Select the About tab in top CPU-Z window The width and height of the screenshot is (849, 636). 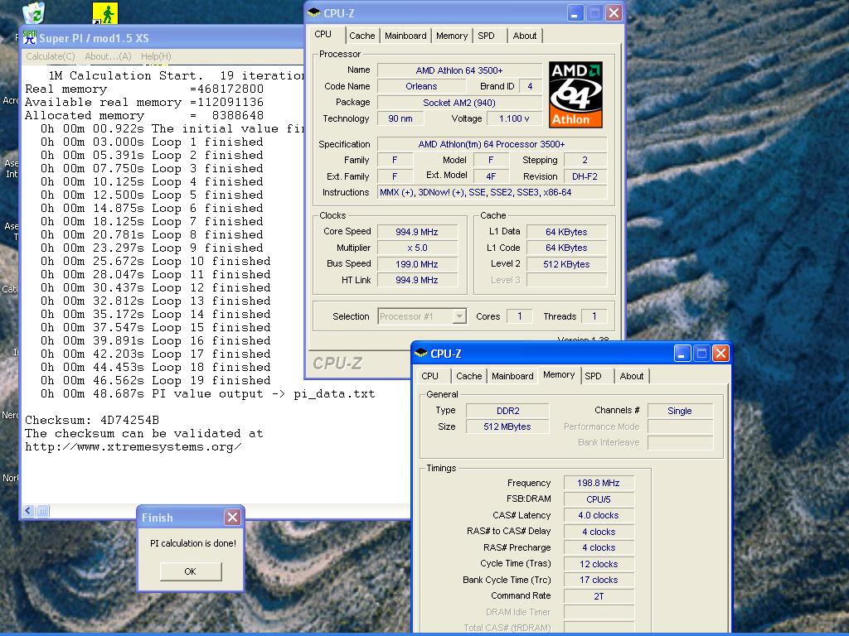[x=525, y=36]
